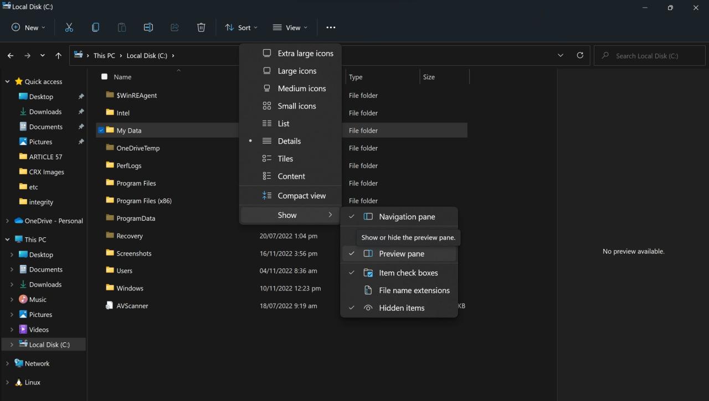The height and width of the screenshot is (401, 709).
Task: Open the See more ellipsis menu
Action: pyautogui.click(x=331, y=27)
